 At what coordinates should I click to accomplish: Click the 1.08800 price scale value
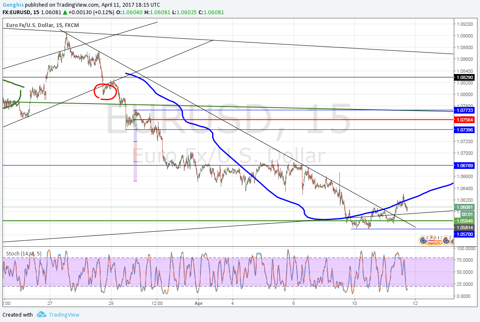465,47
